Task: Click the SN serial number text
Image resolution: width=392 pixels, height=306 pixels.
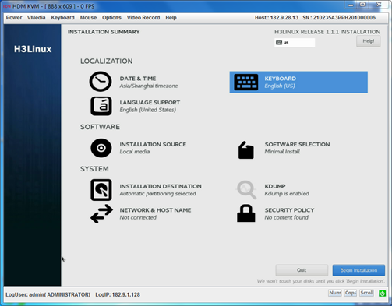Action: coord(339,18)
